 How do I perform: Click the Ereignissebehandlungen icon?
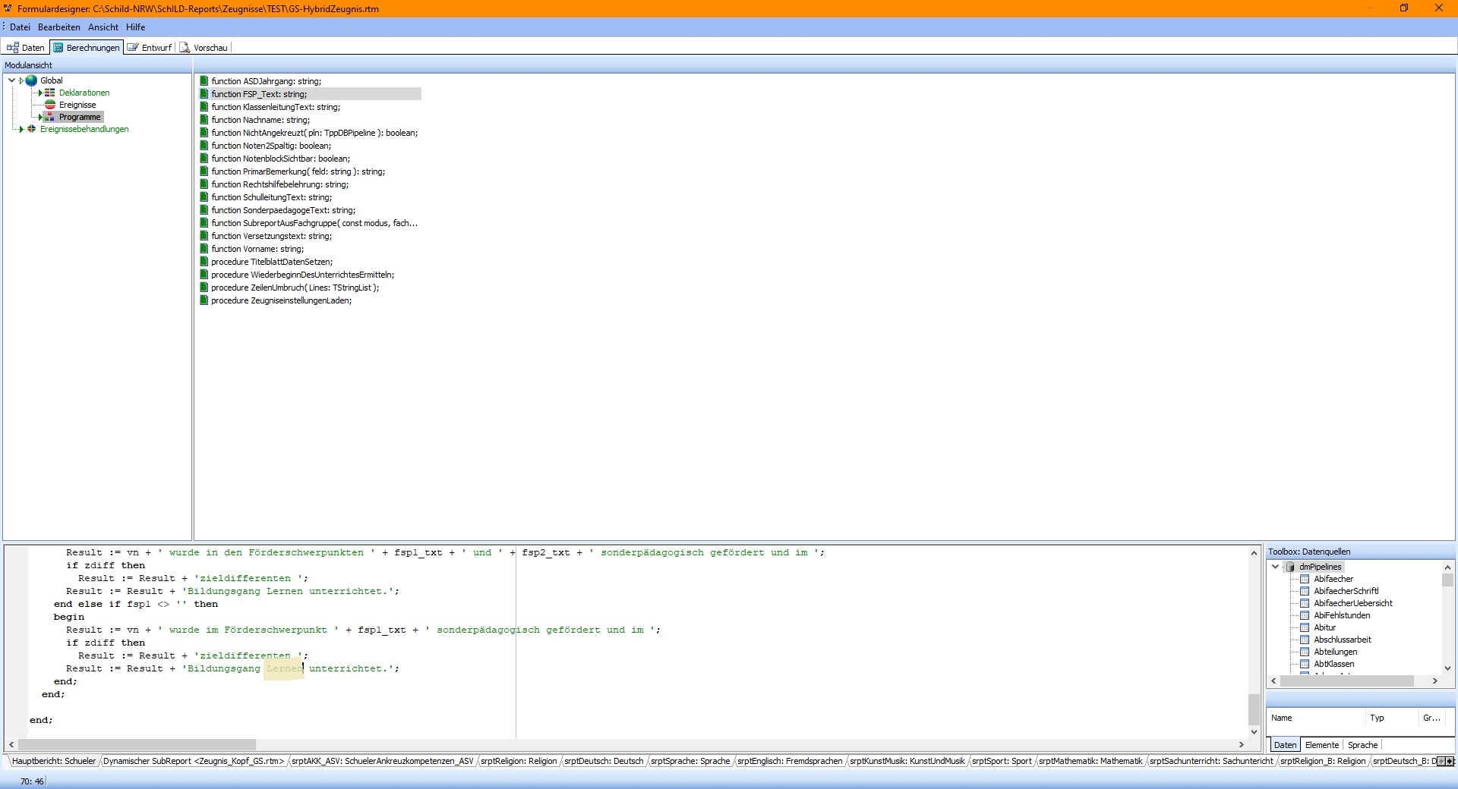pyautogui.click(x=31, y=129)
